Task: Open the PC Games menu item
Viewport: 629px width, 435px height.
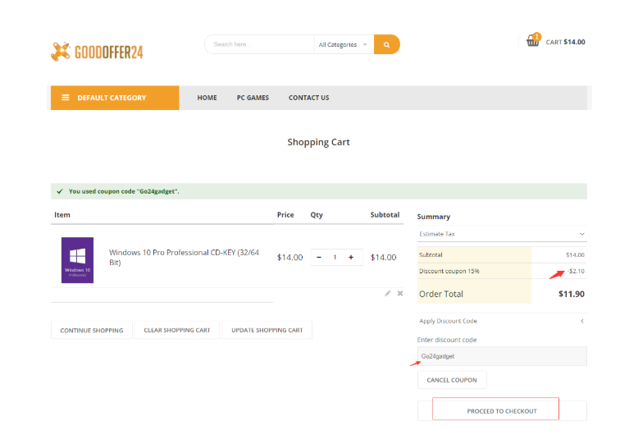Action: 253,98
